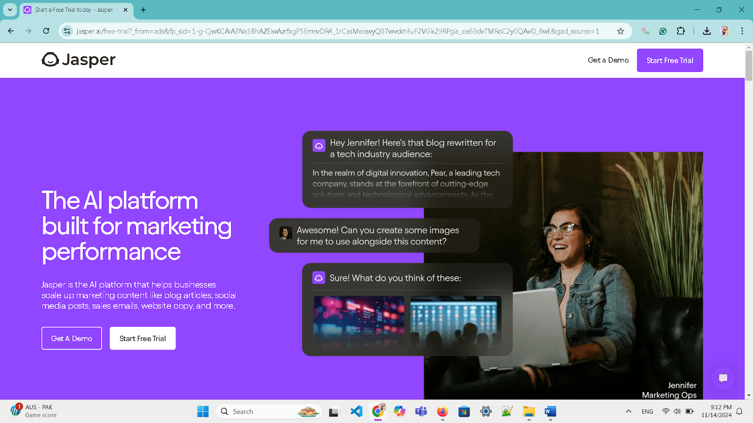Click ENG language indicator

coord(648,411)
